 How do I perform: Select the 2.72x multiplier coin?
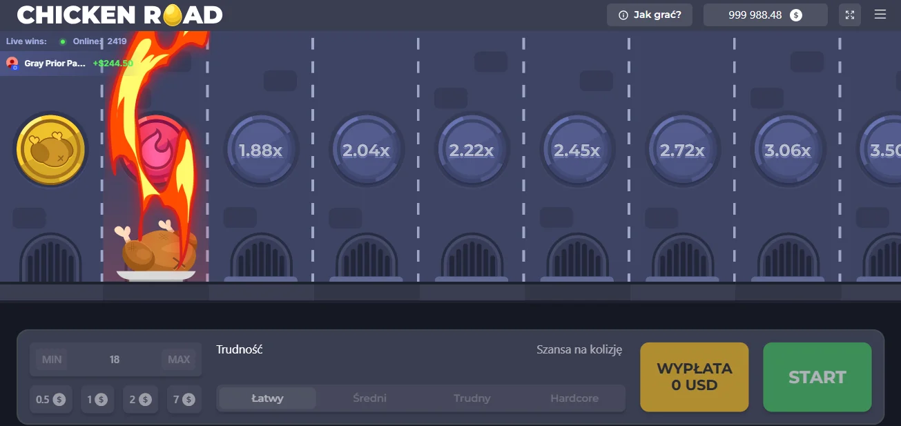click(682, 150)
